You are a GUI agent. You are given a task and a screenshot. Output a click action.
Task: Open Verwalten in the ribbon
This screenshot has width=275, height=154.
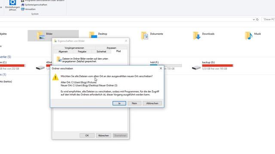28,9
